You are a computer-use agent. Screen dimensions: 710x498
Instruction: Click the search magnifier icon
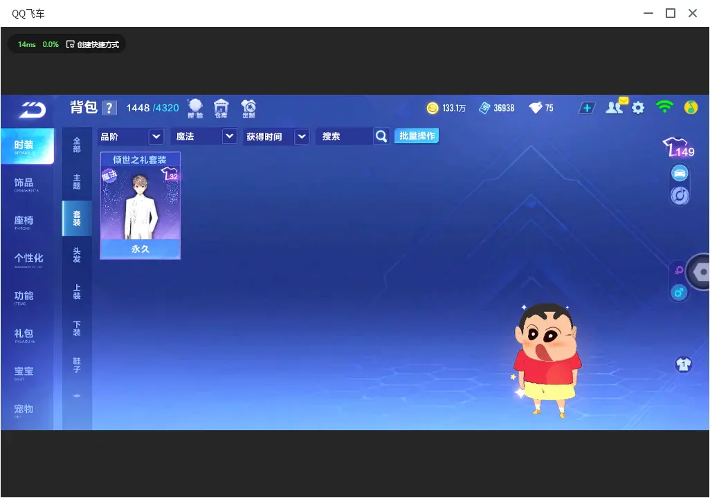coord(381,136)
